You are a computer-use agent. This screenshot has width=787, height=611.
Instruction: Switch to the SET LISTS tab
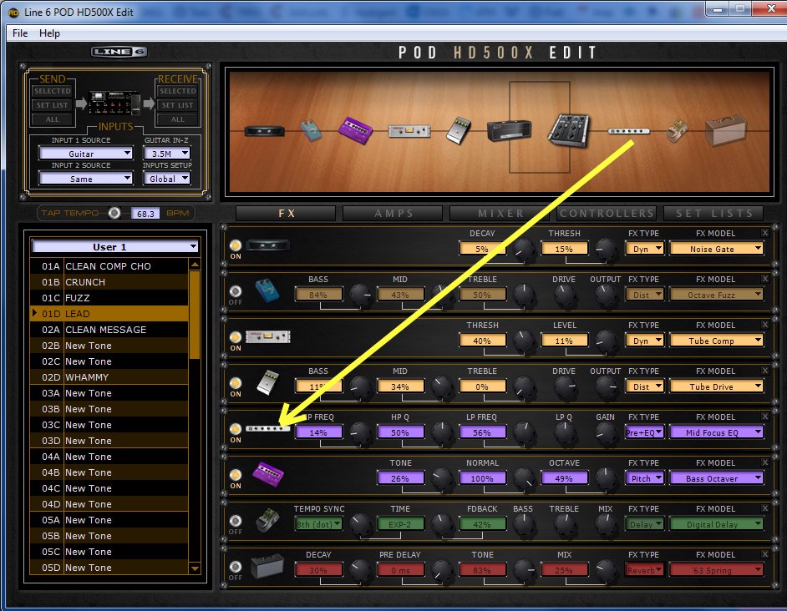(713, 213)
